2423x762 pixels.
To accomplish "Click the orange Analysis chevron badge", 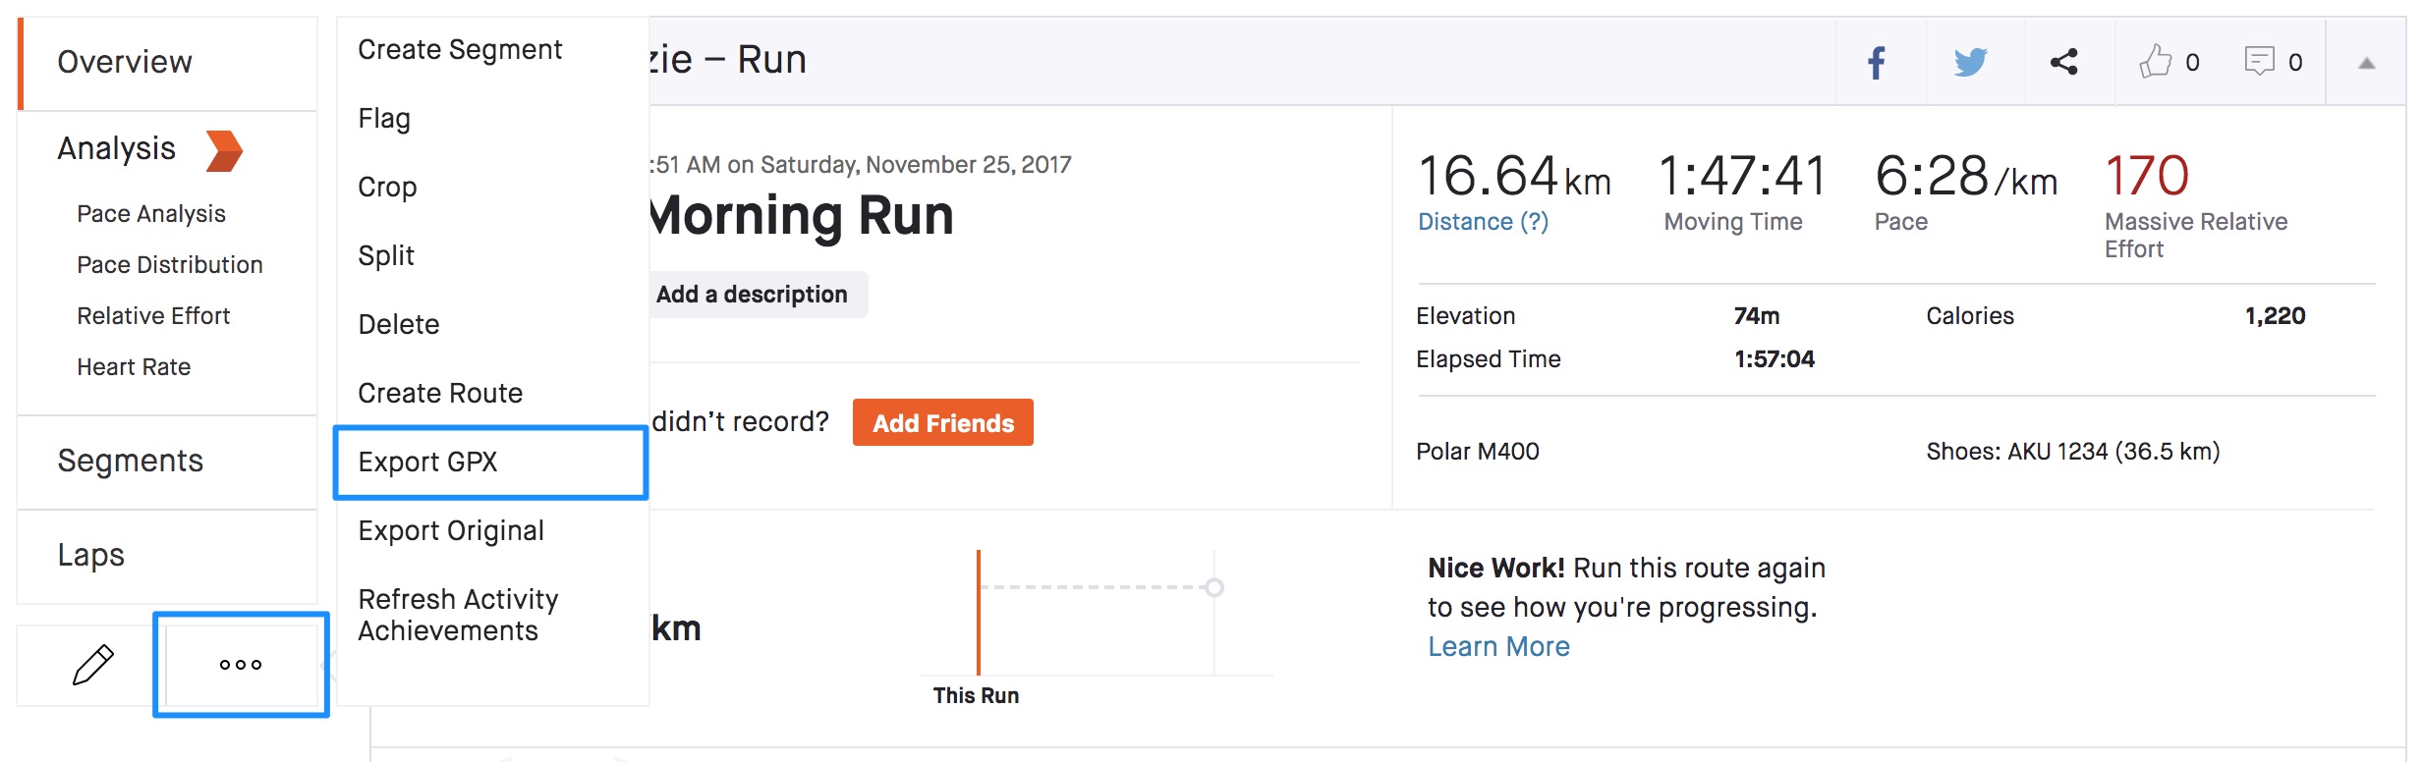I will (x=224, y=151).
